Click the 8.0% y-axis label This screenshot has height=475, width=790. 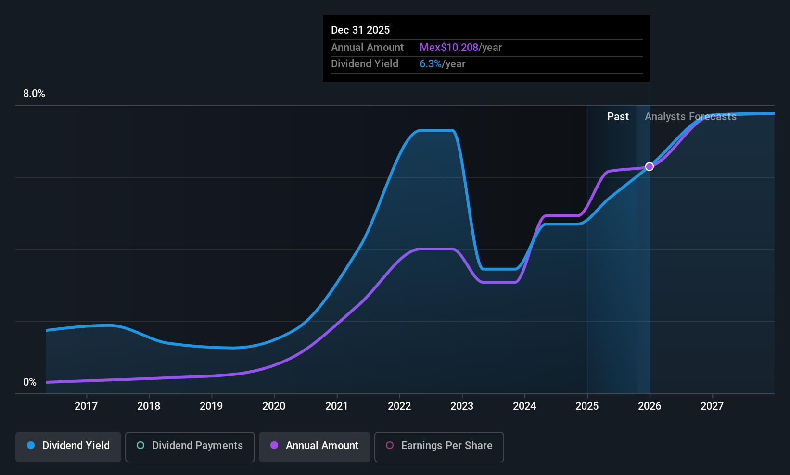[34, 94]
